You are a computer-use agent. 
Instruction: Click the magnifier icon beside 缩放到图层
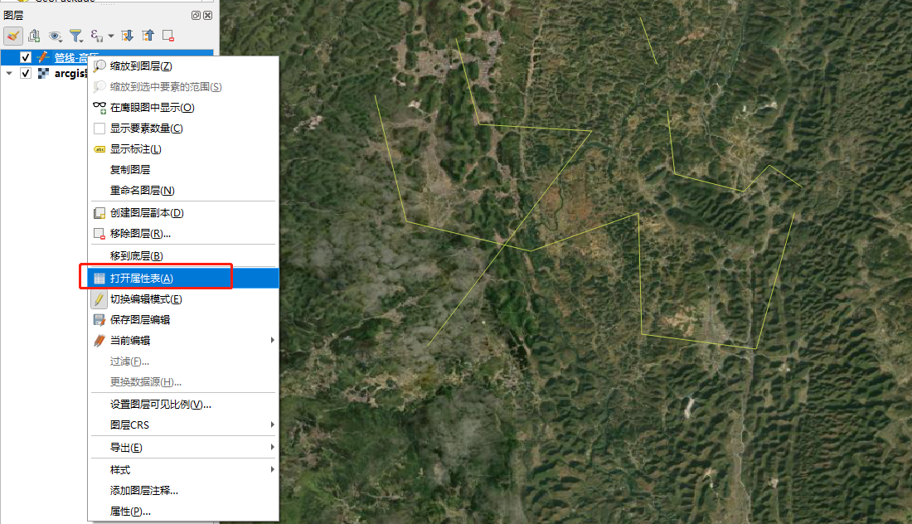click(99, 66)
